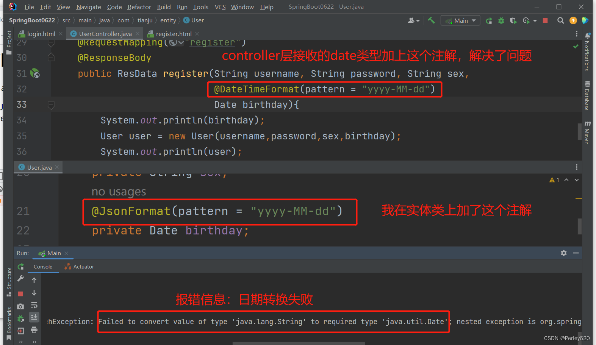The height and width of the screenshot is (345, 596).
Task: Open the Navigate menu
Action: pos(89,7)
